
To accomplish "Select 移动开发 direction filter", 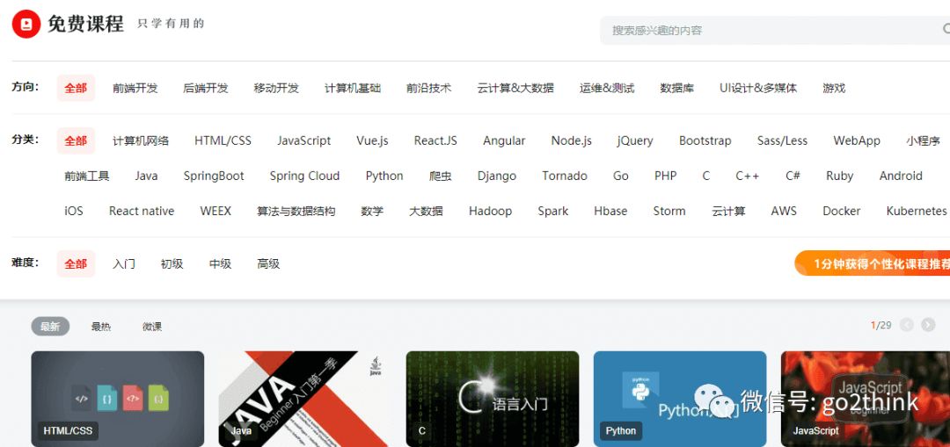I will tap(276, 88).
